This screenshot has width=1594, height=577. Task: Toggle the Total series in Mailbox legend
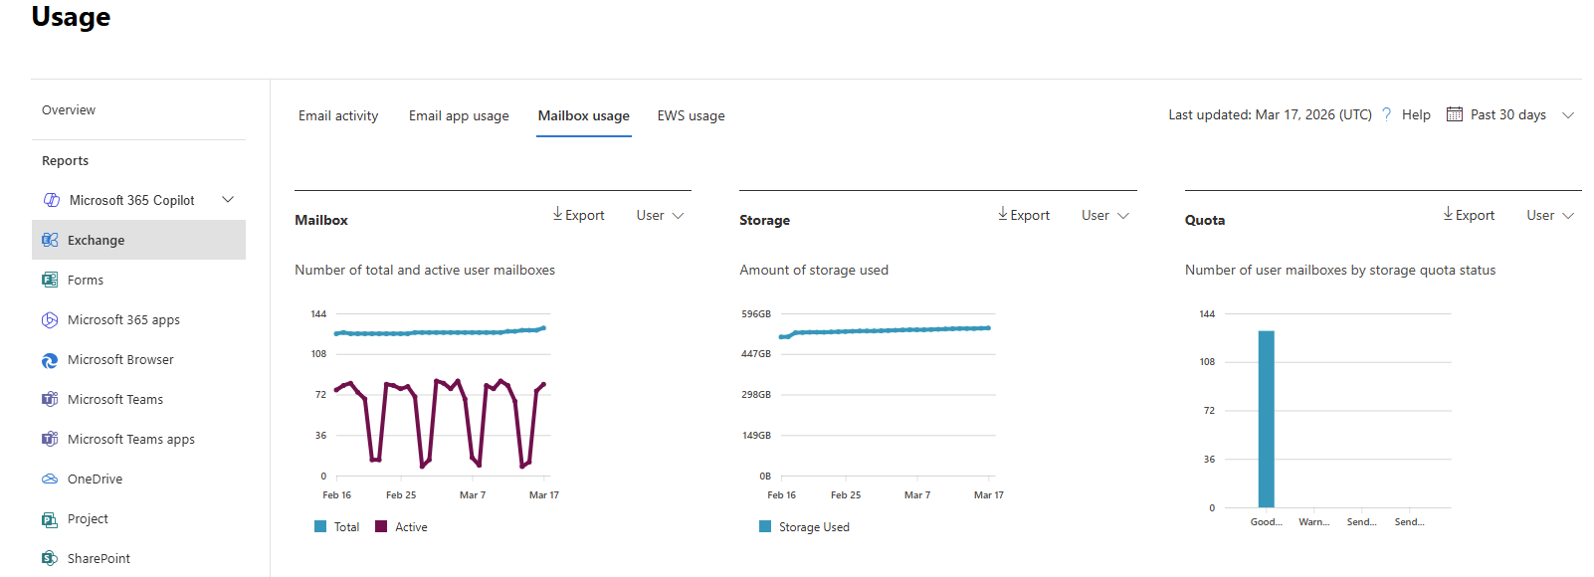pyautogui.click(x=337, y=527)
